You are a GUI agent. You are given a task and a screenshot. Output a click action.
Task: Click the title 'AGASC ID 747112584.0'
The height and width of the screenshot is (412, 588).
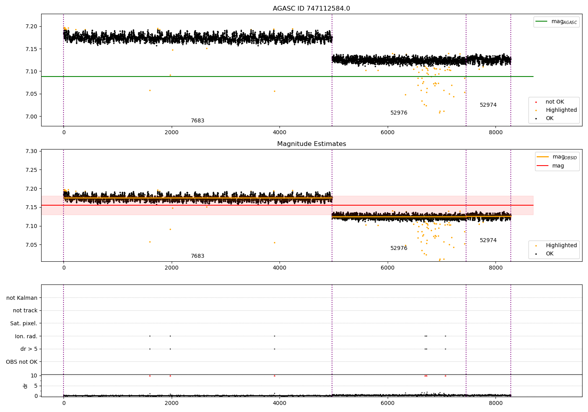311,9
